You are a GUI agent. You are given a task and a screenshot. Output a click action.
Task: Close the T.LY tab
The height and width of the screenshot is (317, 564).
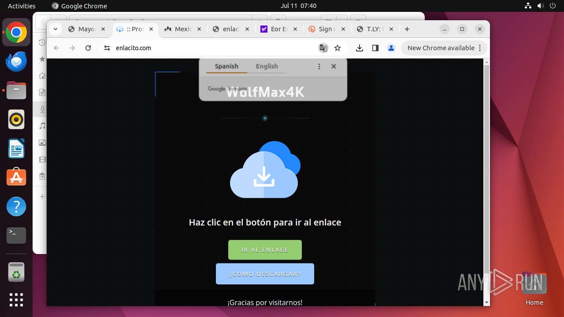[x=391, y=29]
